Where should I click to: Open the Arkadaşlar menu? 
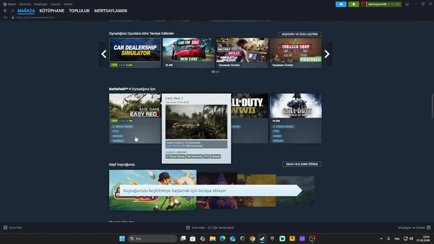(x=41, y=4)
